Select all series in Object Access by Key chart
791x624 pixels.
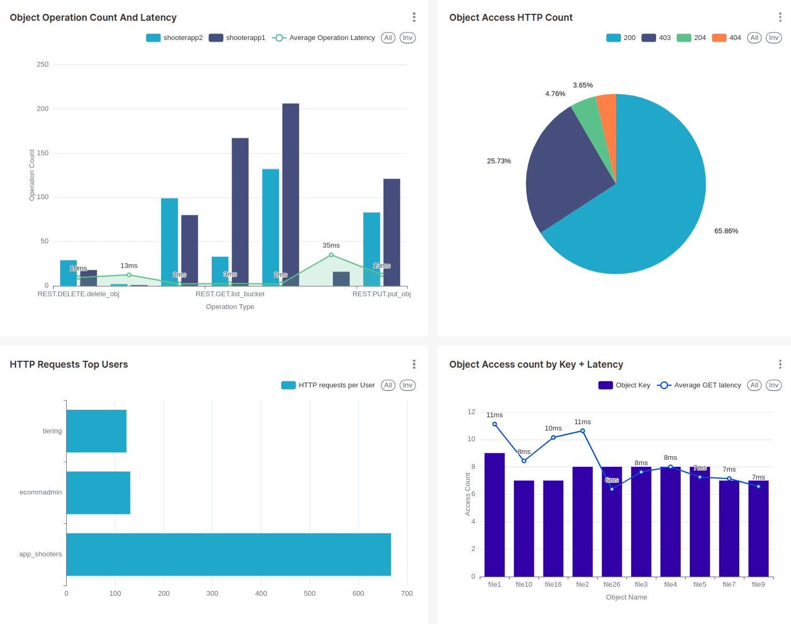[754, 385]
